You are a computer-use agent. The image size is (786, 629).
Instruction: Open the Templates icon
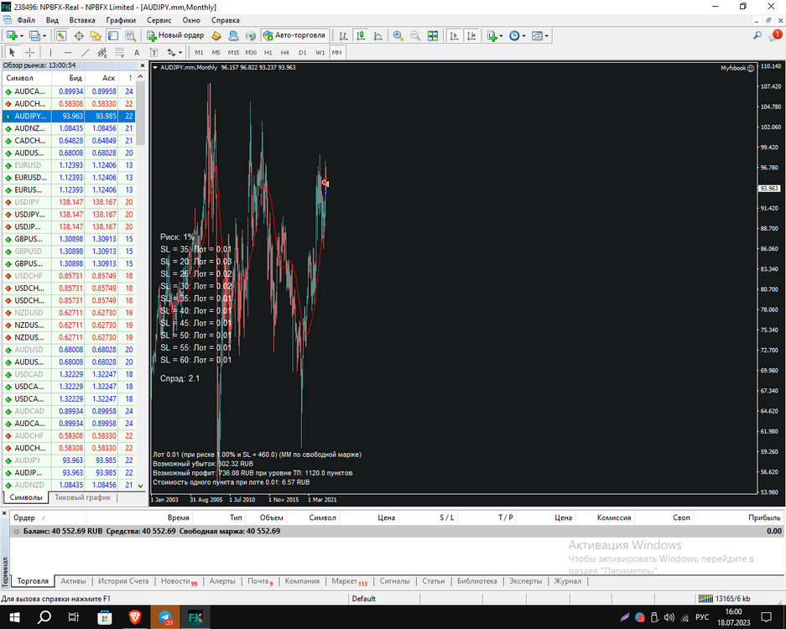coord(537,35)
